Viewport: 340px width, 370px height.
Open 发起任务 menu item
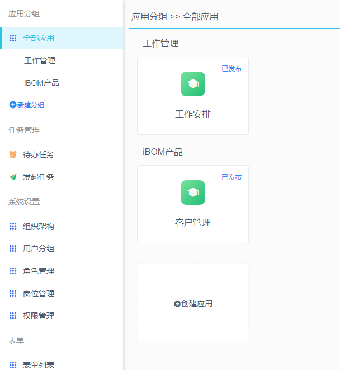(39, 177)
